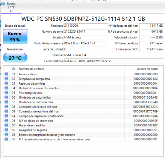Click the status orb for Apagados no seguros
This screenshot has height=158, width=165.
(x=6, y=130)
